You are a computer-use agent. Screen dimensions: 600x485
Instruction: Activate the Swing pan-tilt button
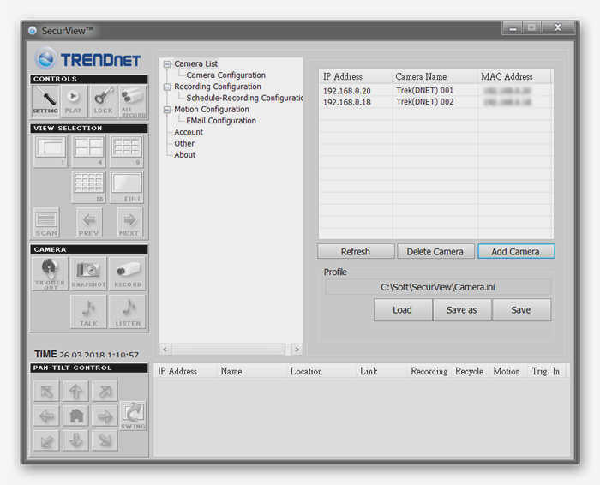(133, 416)
